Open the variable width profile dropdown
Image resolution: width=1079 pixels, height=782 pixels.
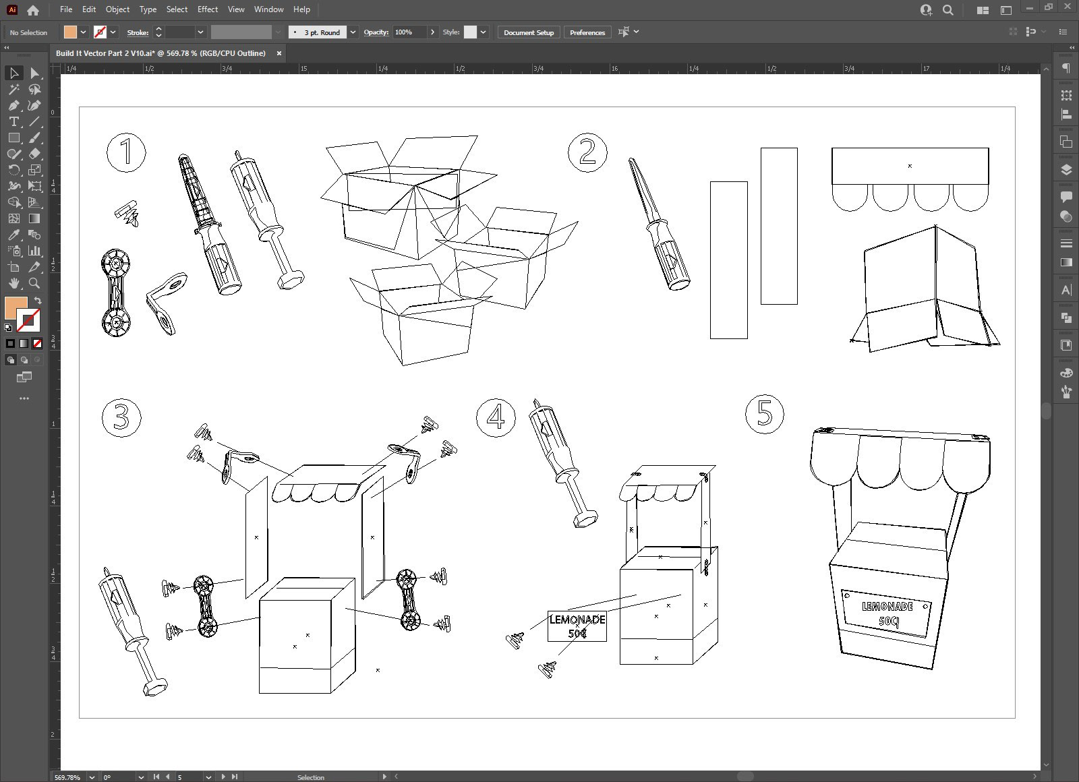(277, 32)
